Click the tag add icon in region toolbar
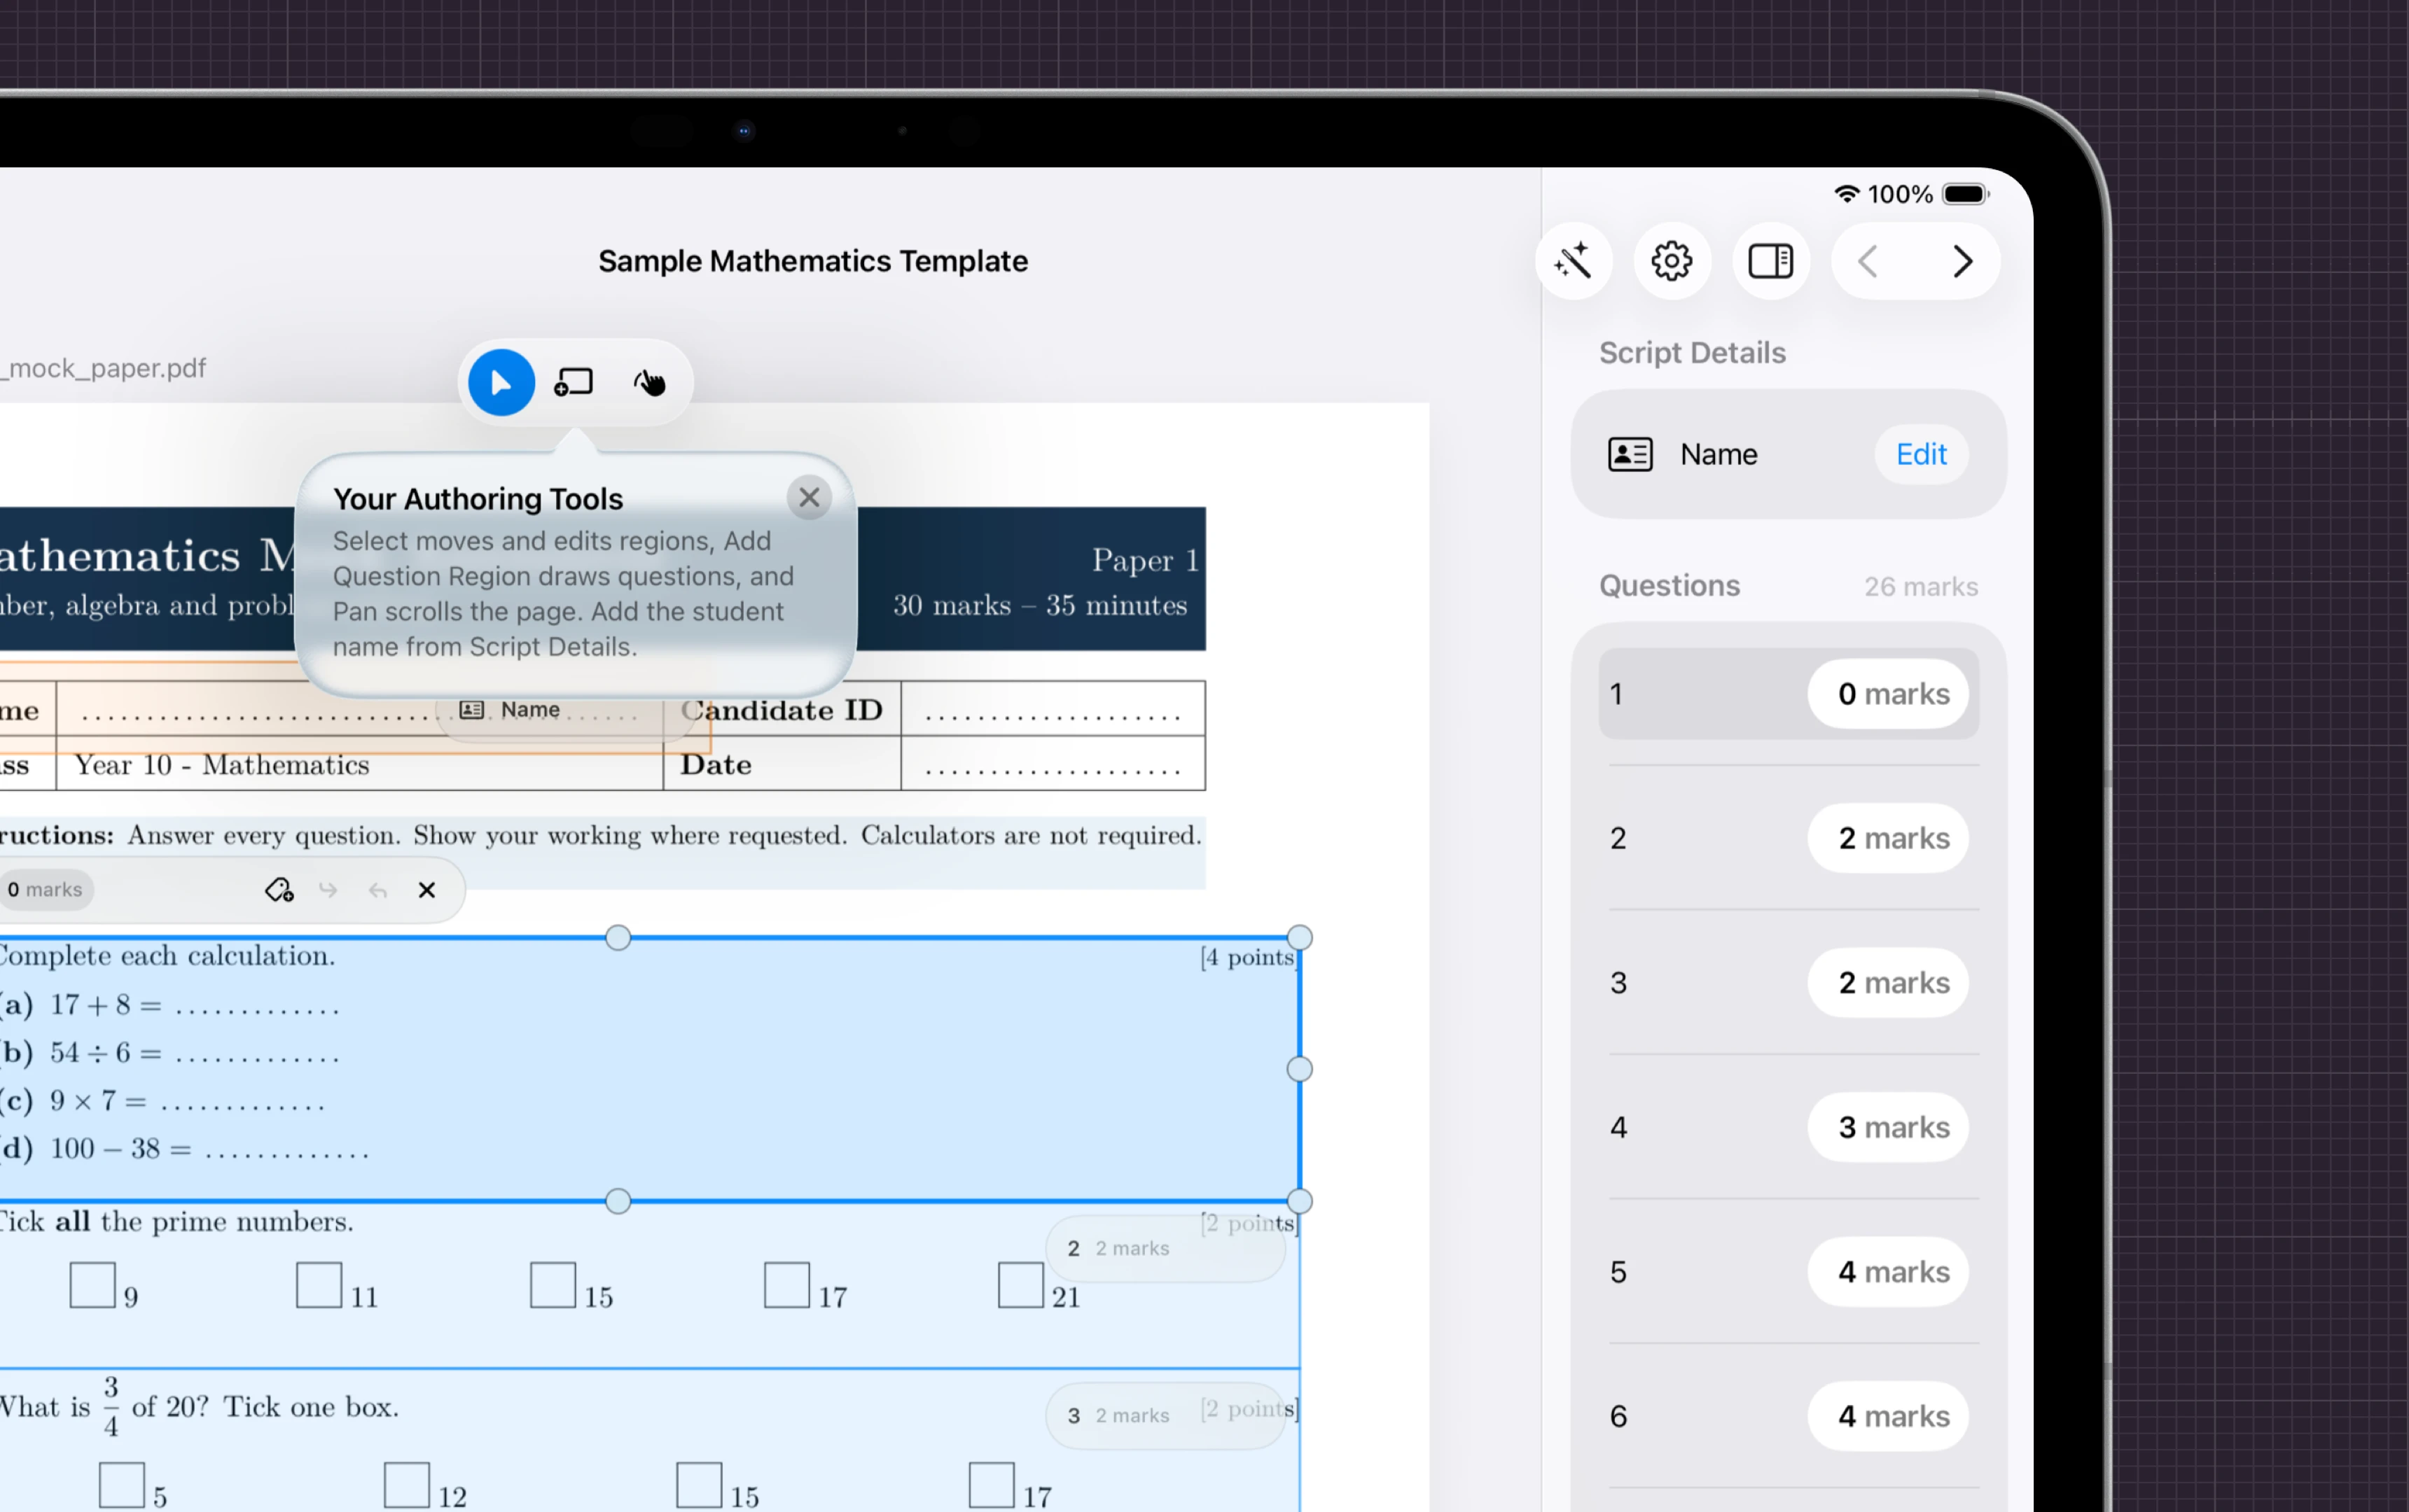 coord(279,890)
